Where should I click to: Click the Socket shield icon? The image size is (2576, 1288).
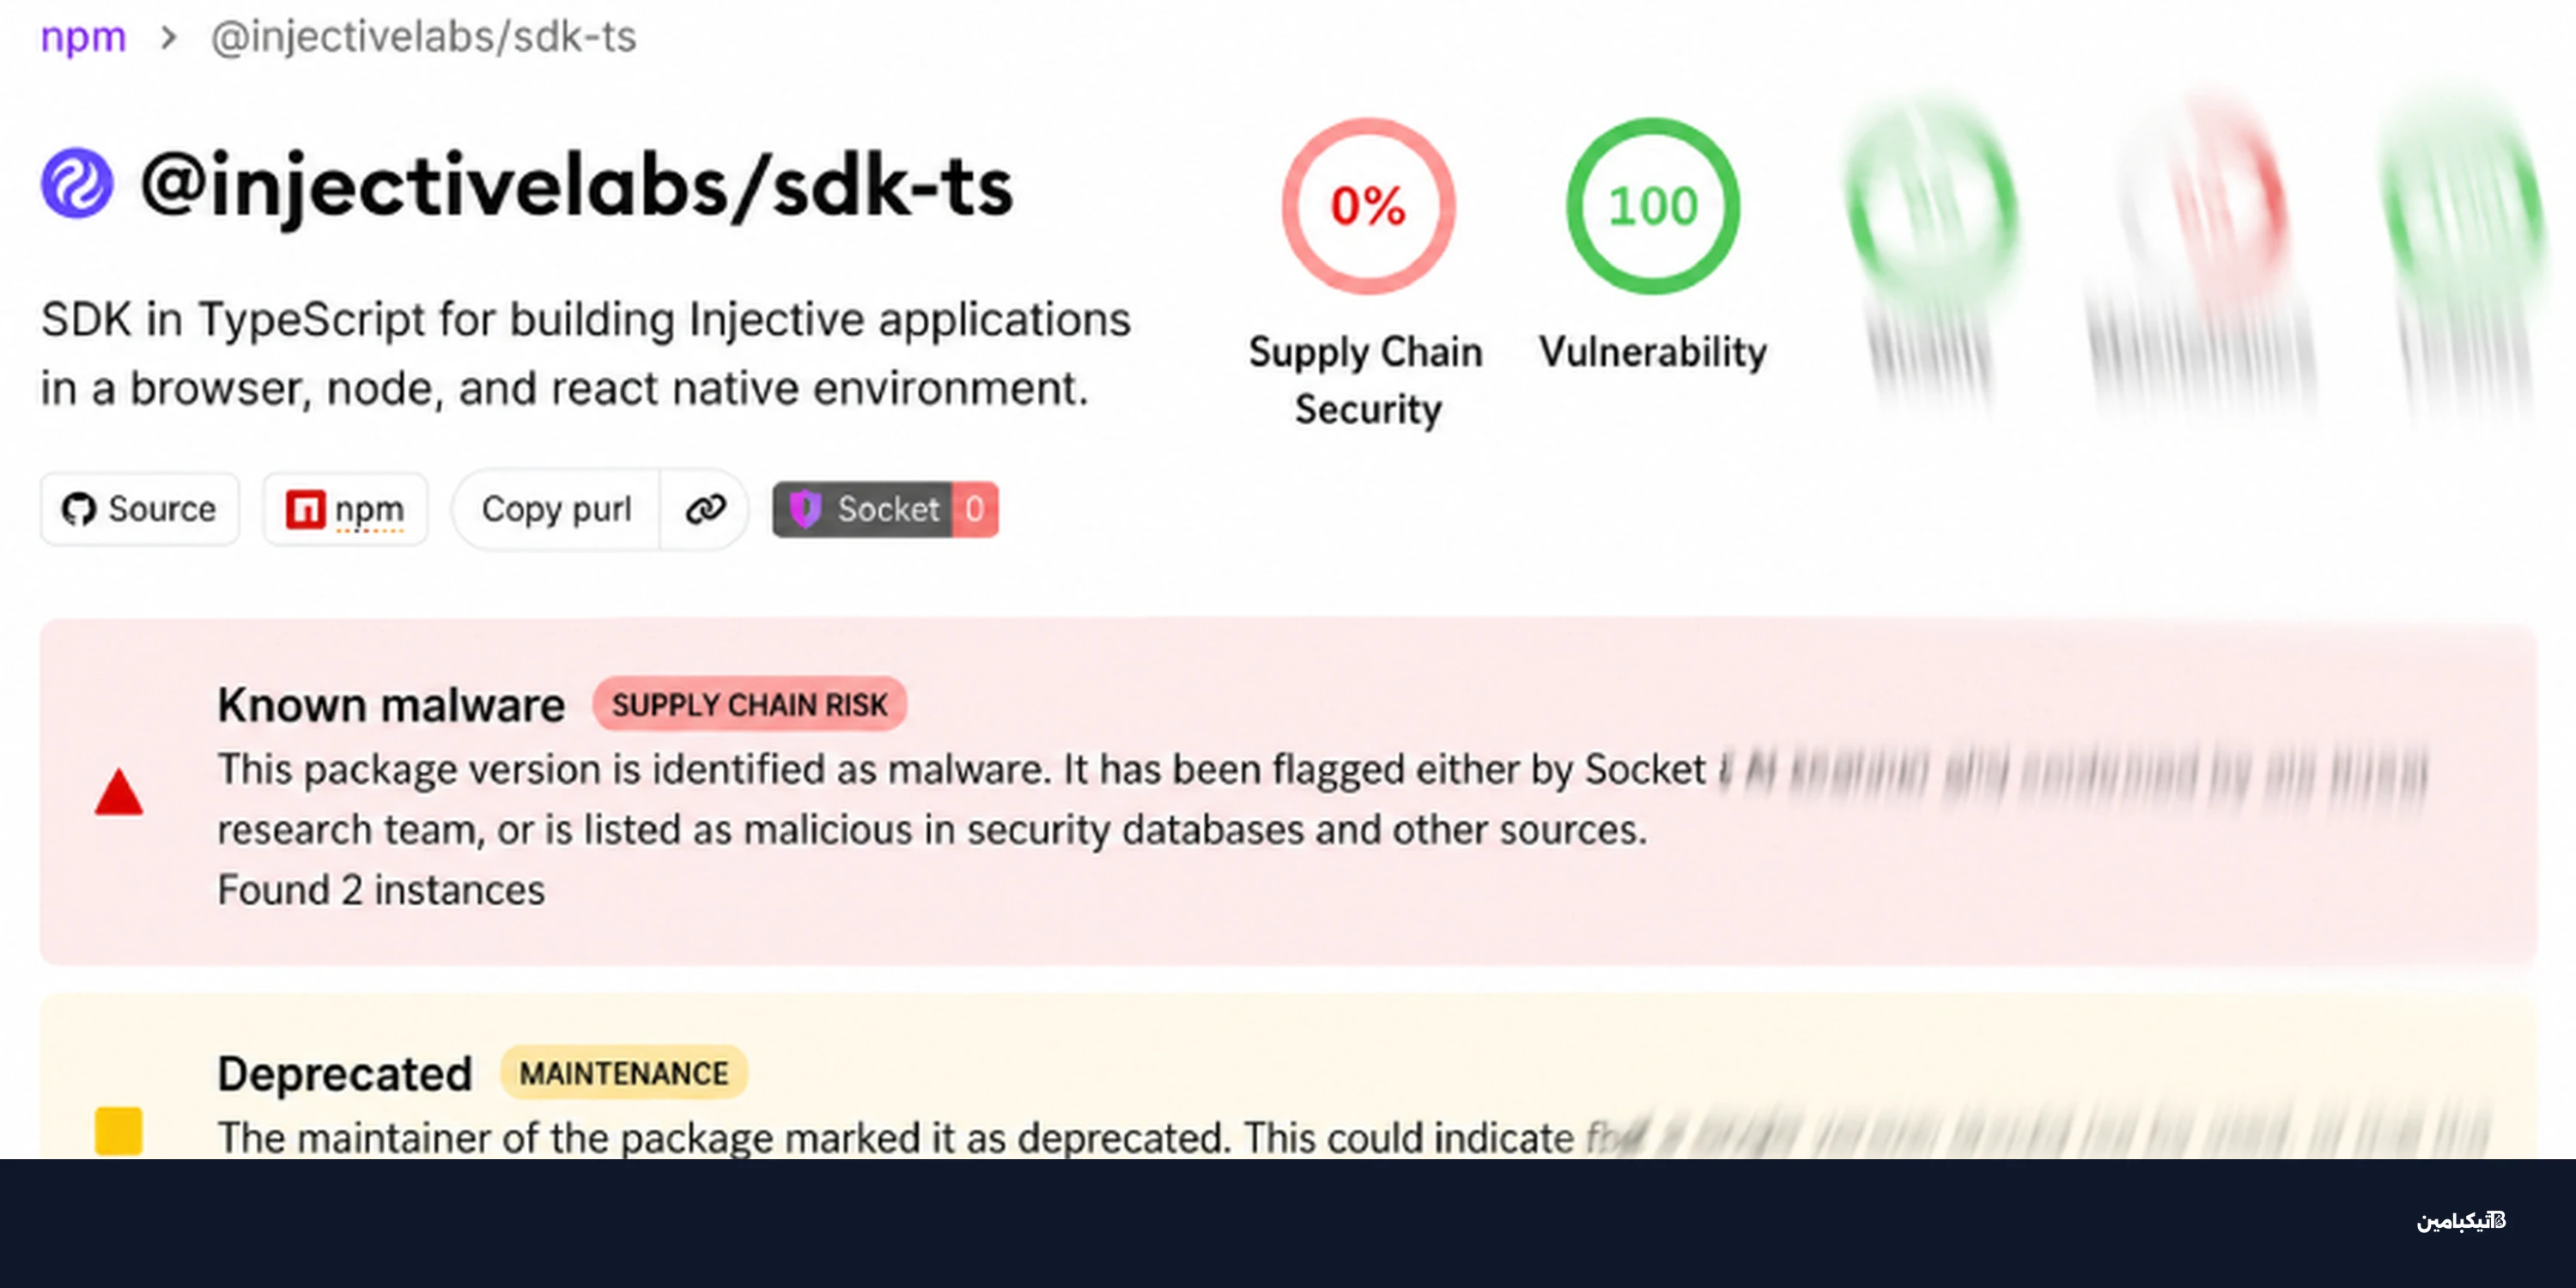805,509
